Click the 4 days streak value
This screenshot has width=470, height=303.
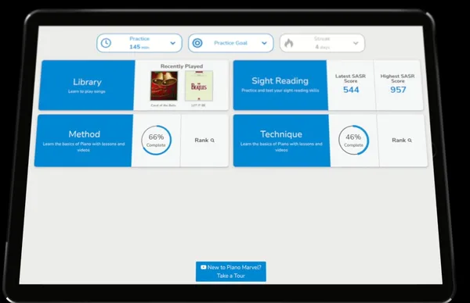(322, 47)
